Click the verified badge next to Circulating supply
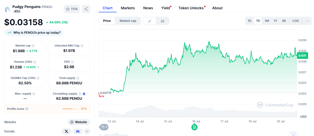 tap(84, 94)
